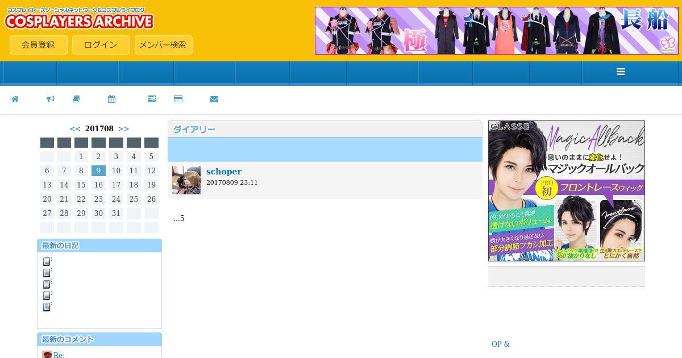Open the credit card icon
Viewport: 682px width, 358px height.
click(x=178, y=99)
